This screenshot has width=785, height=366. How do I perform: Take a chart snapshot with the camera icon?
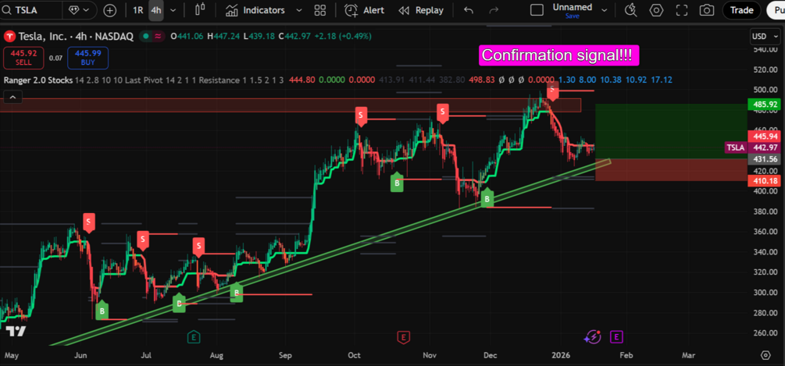coord(706,10)
